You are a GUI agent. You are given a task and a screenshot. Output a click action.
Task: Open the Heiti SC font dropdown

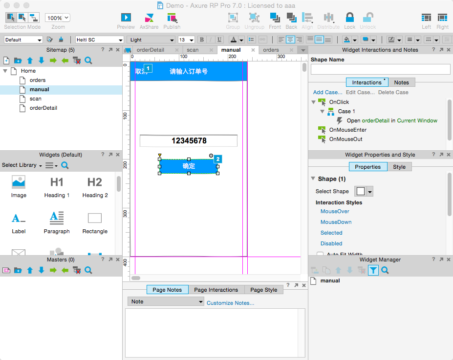pos(99,40)
